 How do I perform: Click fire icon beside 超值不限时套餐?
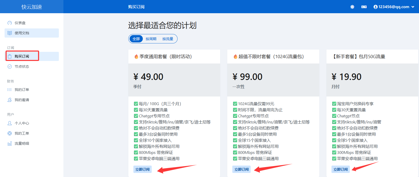click(235, 56)
